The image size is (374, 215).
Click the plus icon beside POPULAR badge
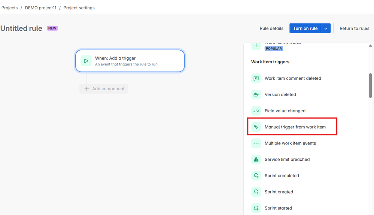click(256, 45)
